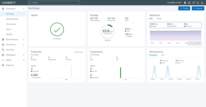Click the 0 Replications count
The width and height of the screenshot is (206, 107).
(49, 57)
